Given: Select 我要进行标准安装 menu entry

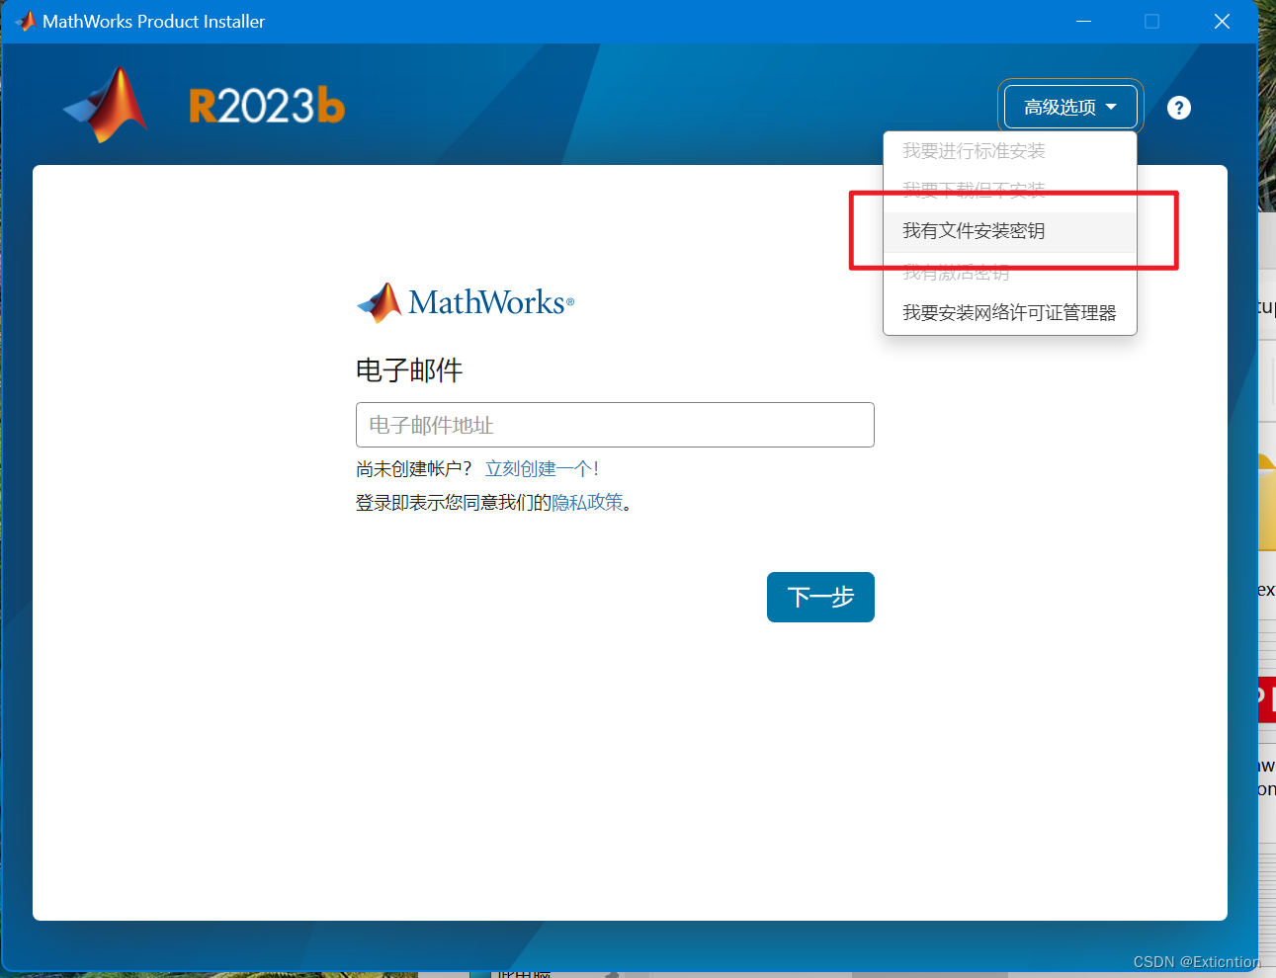Looking at the screenshot, I should tap(1009, 151).
